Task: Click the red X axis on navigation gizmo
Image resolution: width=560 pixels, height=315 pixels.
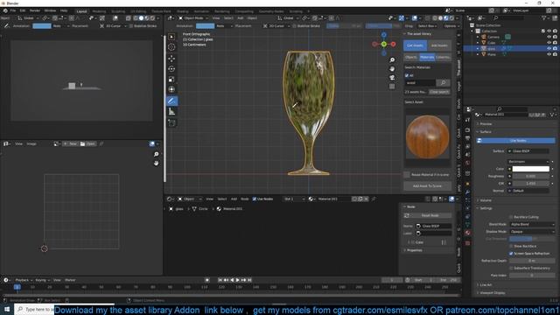Action: (x=393, y=45)
